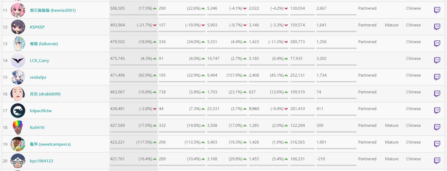Open Twitch icon for sweetcampercs row

click(437, 144)
